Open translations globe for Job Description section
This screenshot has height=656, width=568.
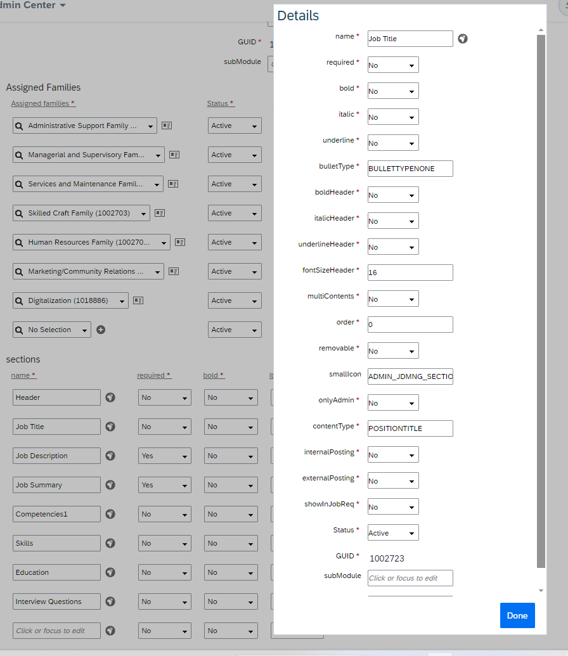(110, 456)
